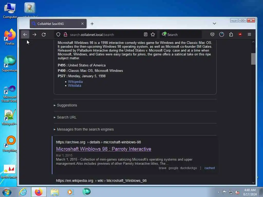Toggle reader view in the address bar
This screenshot has width=263, height=197.
coord(146,35)
